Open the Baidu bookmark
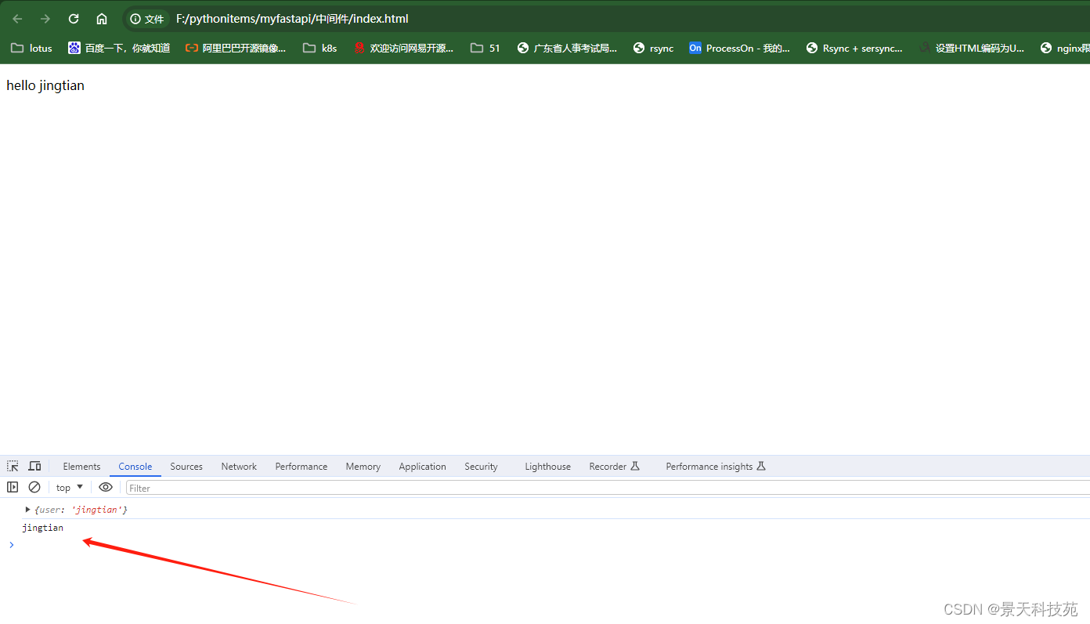Viewport: 1090px width, 624px height. point(119,48)
